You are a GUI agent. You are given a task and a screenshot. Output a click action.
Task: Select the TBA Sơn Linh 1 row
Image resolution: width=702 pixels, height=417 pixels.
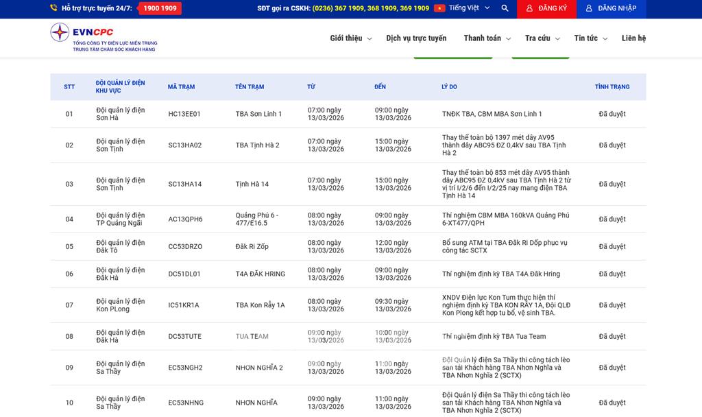(258, 114)
